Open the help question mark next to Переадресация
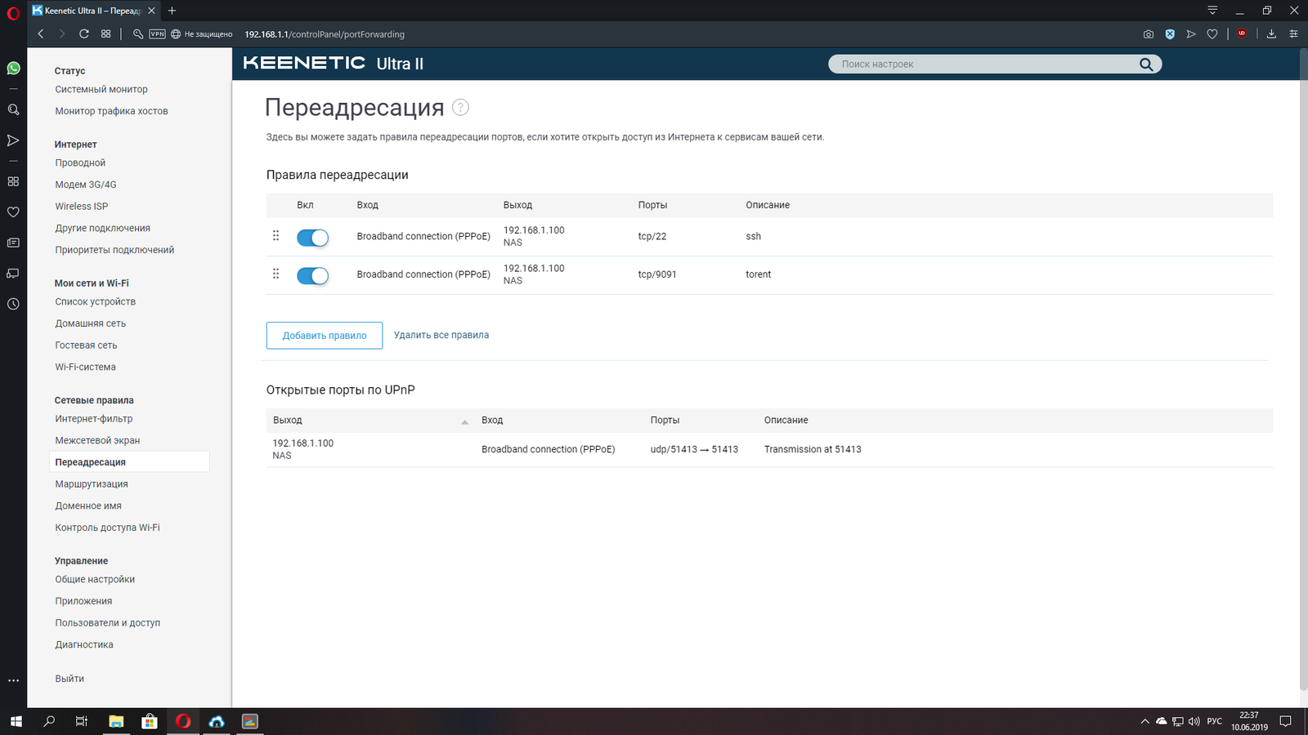 pos(460,107)
